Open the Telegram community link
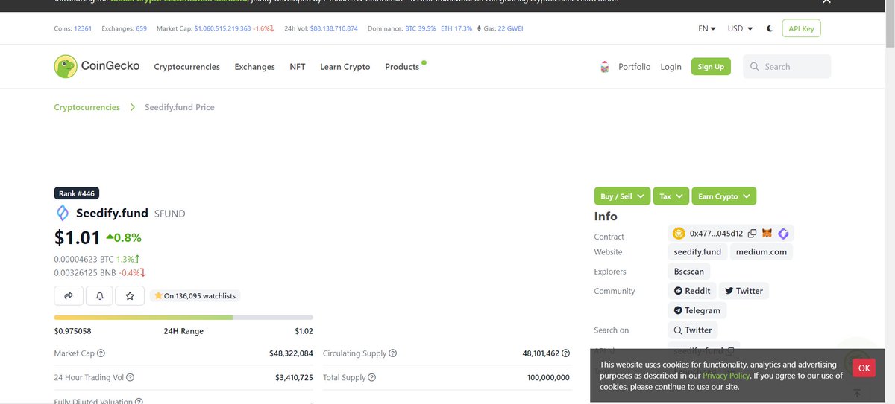 point(697,310)
